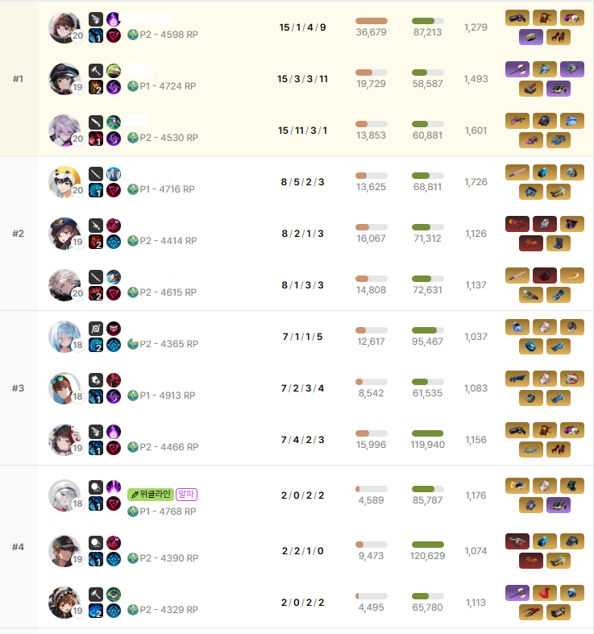Image resolution: width=594 pixels, height=634 pixels.
Task: Click the green 위클라인 name tag
Action: [151, 494]
